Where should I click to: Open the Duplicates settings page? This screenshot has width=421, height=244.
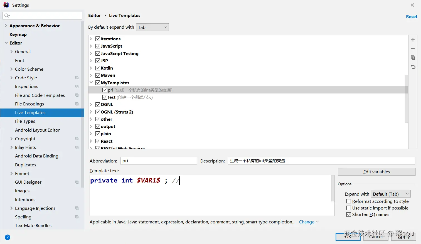(x=26, y=165)
